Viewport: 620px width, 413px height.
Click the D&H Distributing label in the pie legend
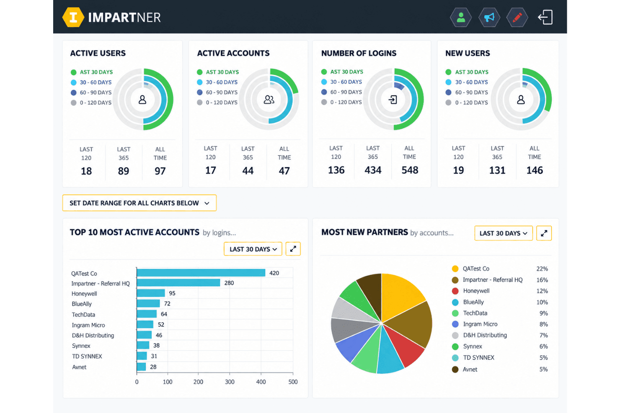pyautogui.click(x=485, y=335)
